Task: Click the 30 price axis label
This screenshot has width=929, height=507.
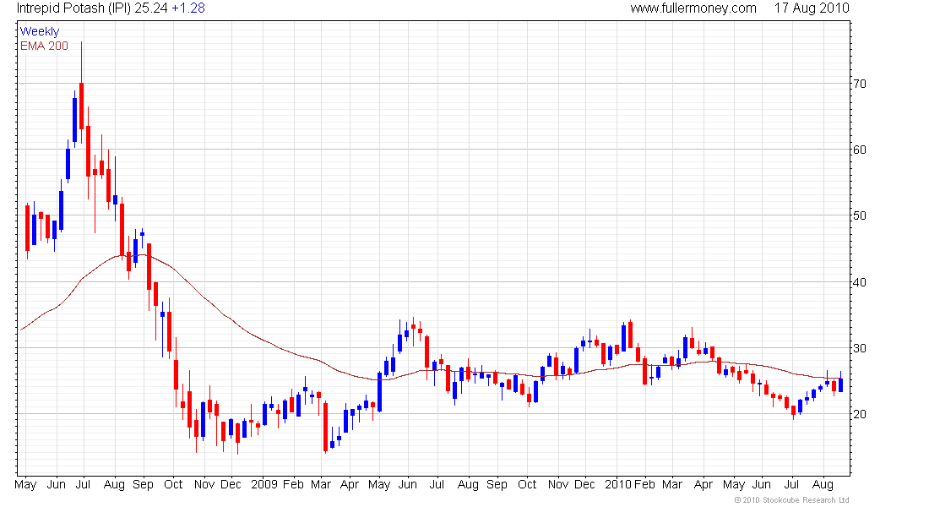Action: click(x=859, y=348)
